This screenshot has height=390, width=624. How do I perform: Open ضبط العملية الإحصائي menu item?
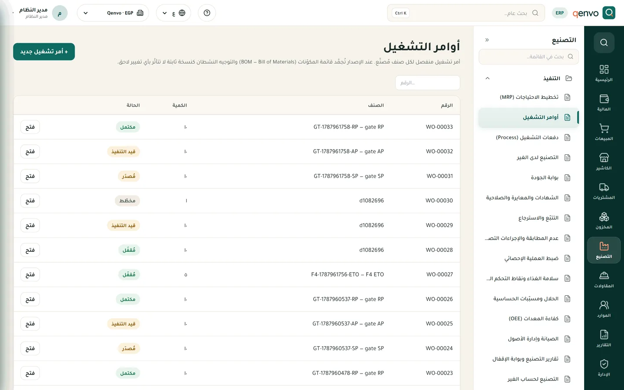[x=529, y=258]
